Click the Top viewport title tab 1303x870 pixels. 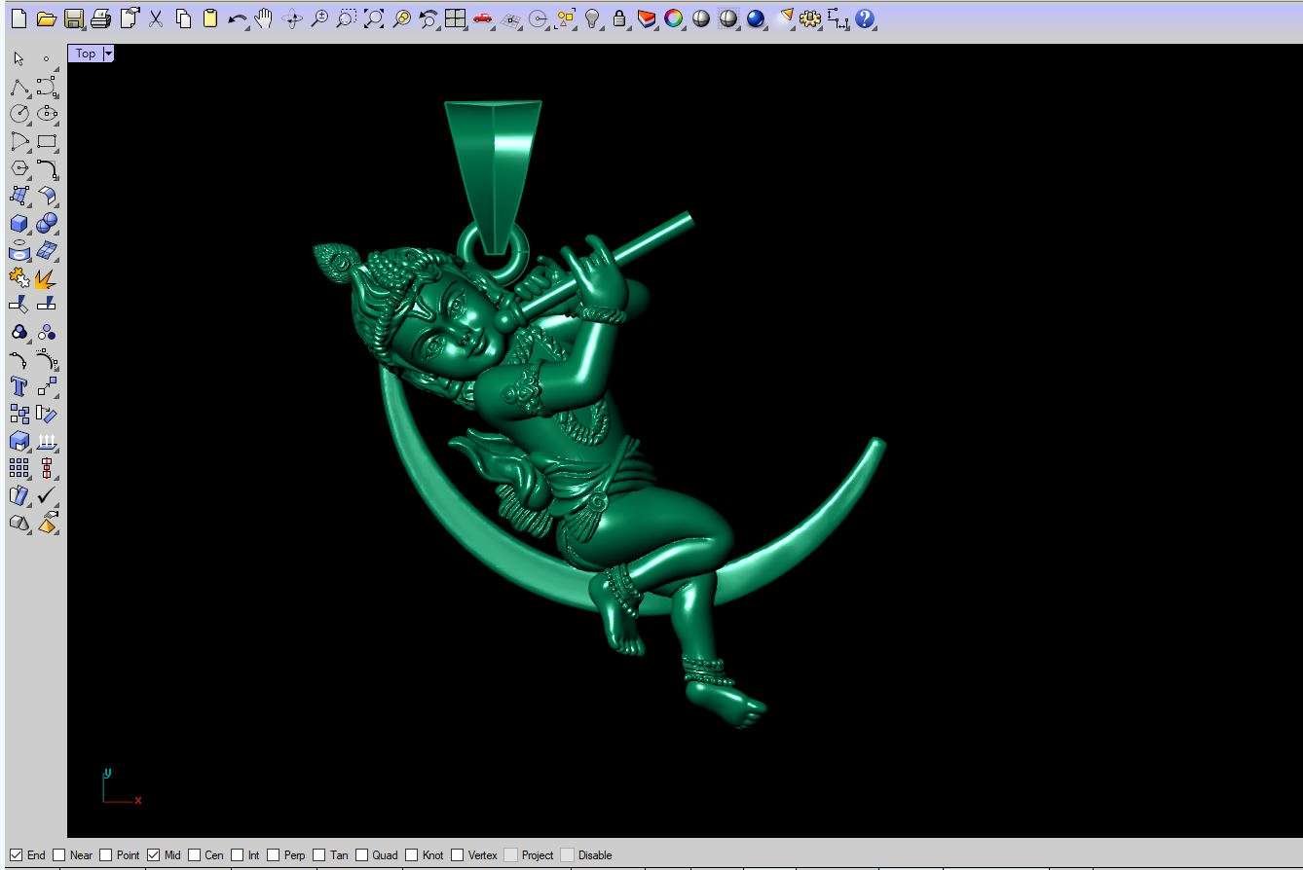(86, 54)
